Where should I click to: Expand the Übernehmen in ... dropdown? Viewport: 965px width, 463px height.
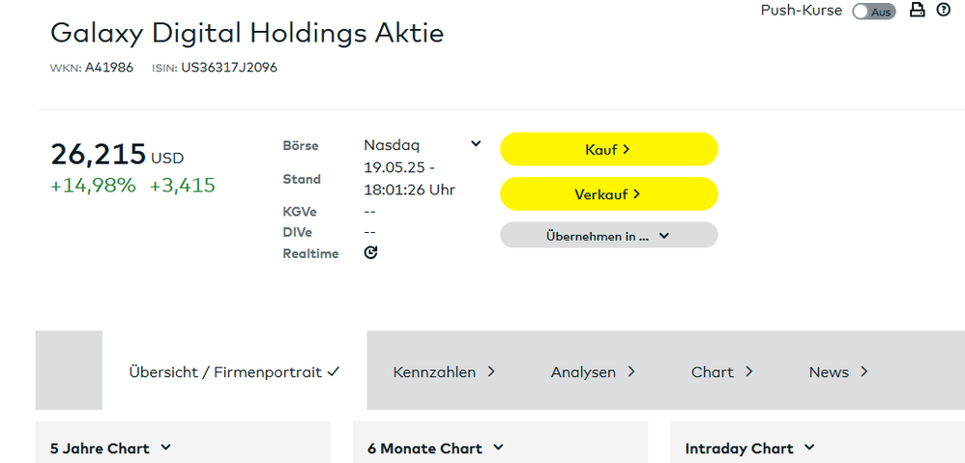(608, 235)
